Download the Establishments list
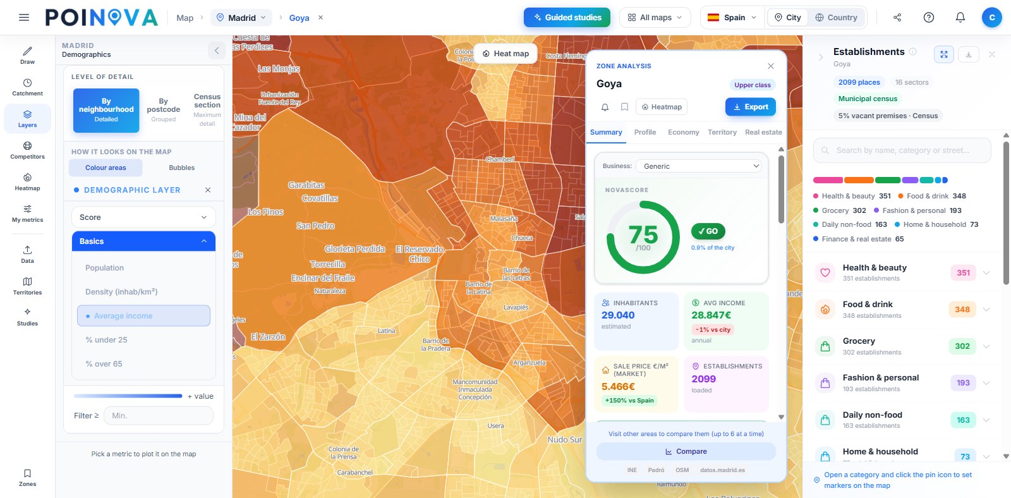 click(x=969, y=54)
